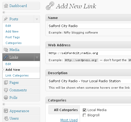Open Link Categories
Viewport: 131px width, 122px height.
(x=17, y=75)
